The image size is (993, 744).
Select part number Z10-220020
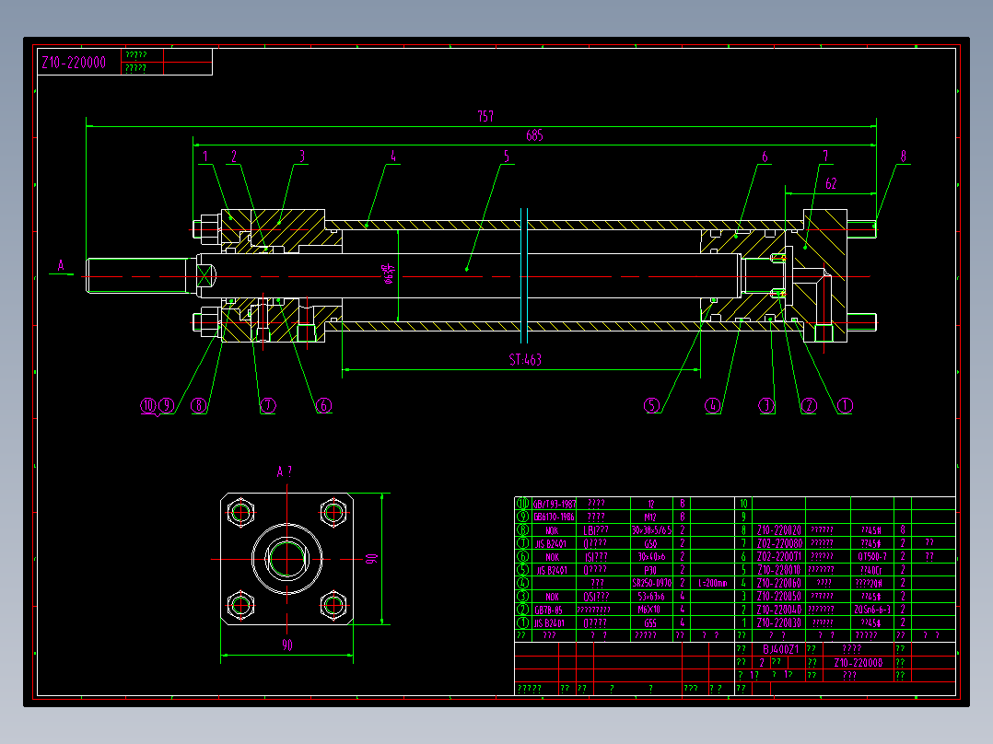(x=779, y=530)
